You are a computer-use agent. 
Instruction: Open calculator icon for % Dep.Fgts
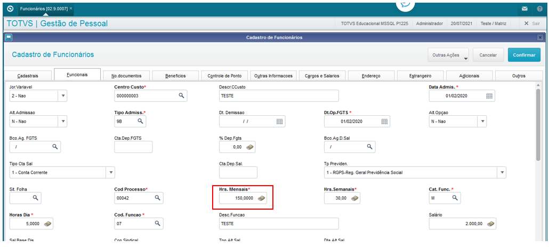click(249, 147)
